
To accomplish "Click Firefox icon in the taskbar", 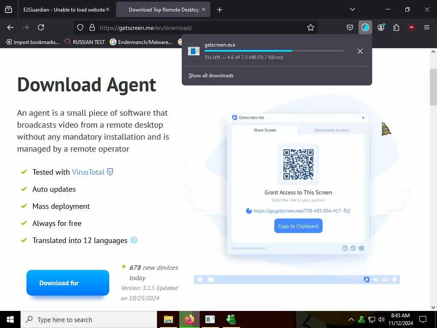I will [x=189, y=319].
